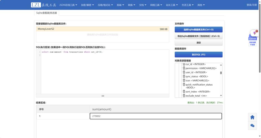Click the object explorer scrollbar thumb
The image size is (261, 138).
coord(221,73)
